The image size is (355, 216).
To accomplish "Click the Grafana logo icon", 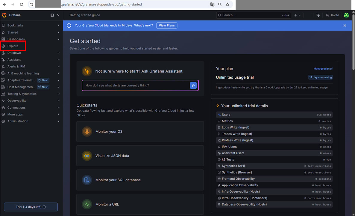I will tap(4, 15).
